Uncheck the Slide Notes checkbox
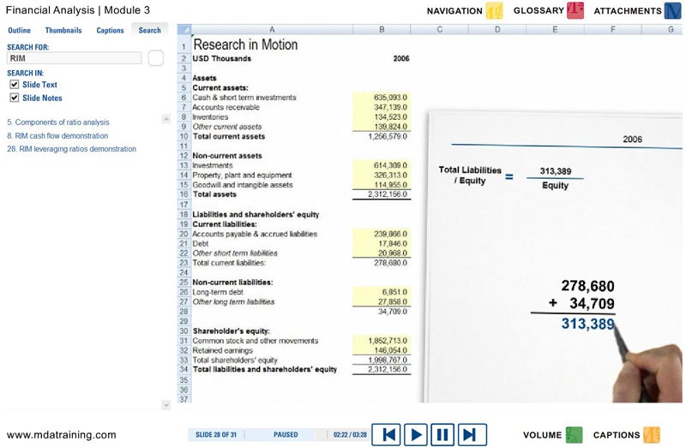 pos(14,98)
